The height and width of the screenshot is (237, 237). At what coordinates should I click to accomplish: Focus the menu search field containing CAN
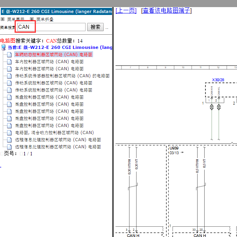tap(51, 27)
